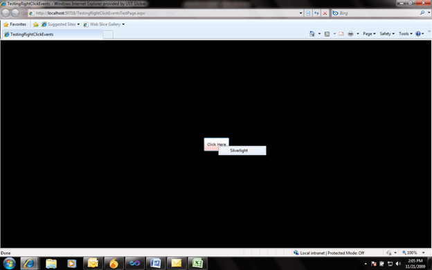The image size is (432, 270).
Task: Click the Local intranet security zone indicator
Action: click(329, 253)
